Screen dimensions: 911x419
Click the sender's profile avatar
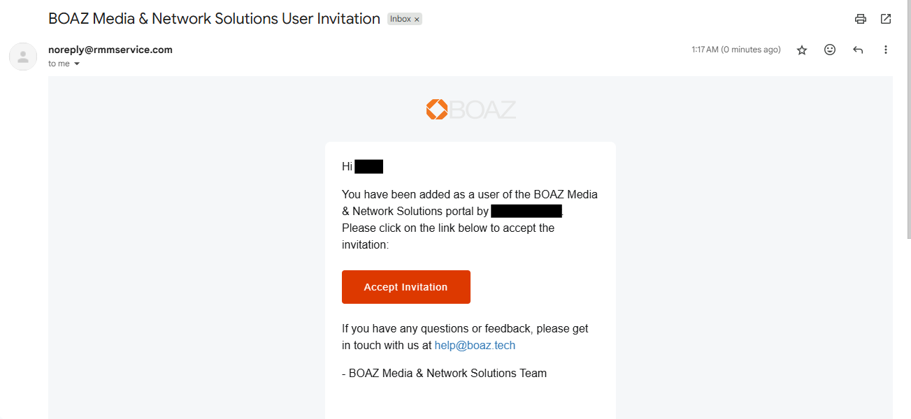point(23,57)
